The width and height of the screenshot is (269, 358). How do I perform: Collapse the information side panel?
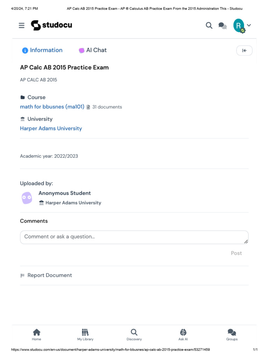[x=244, y=50]
